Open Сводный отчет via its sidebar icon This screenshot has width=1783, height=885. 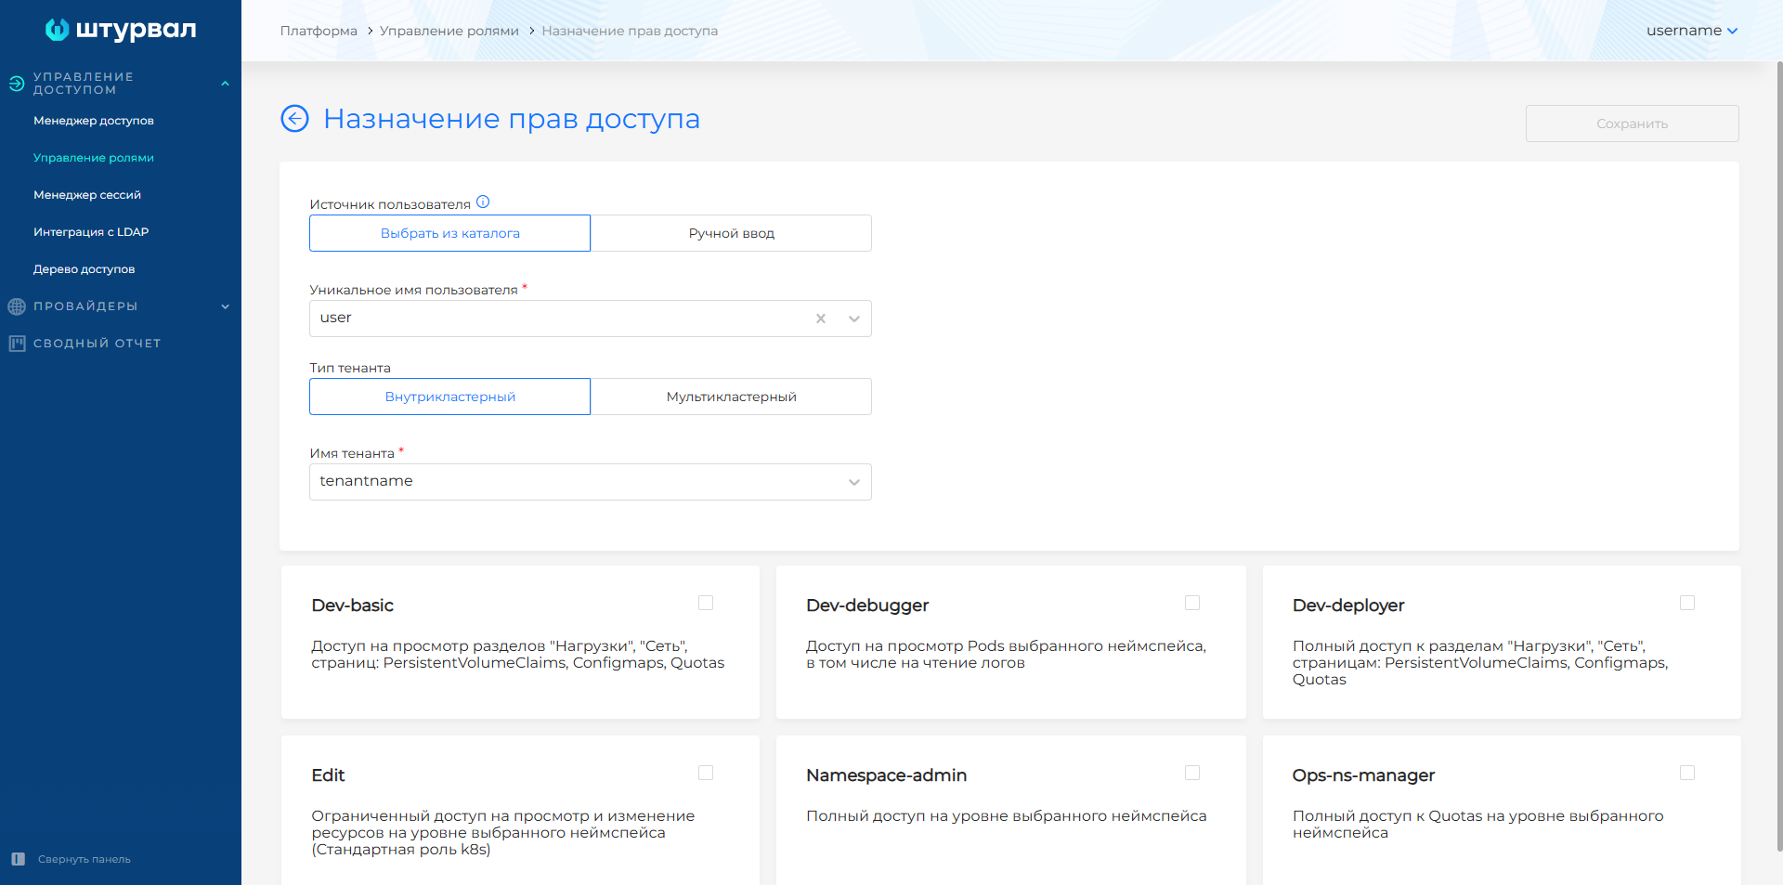18,343
